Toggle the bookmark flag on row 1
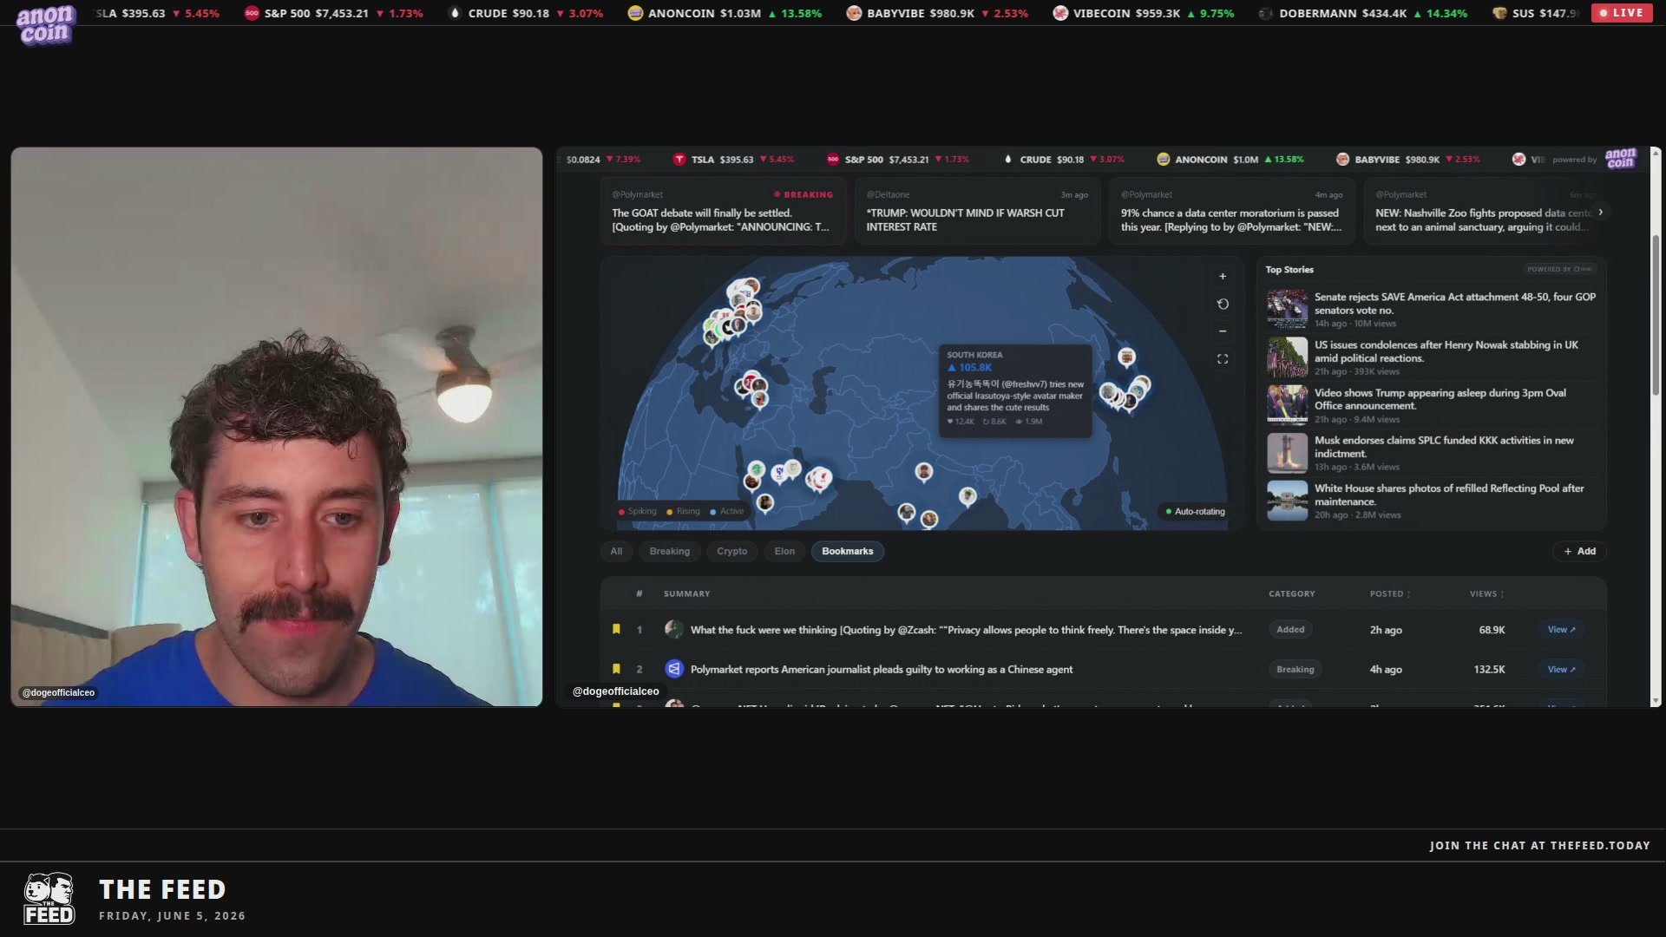 point(616,630)
